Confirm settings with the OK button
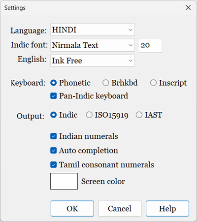The image size is (197, 222). (x=72, y=209)
